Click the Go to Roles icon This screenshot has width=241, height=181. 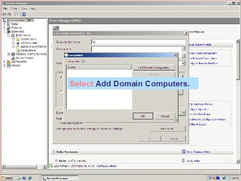pyautogui.click(x=184, y=161)
